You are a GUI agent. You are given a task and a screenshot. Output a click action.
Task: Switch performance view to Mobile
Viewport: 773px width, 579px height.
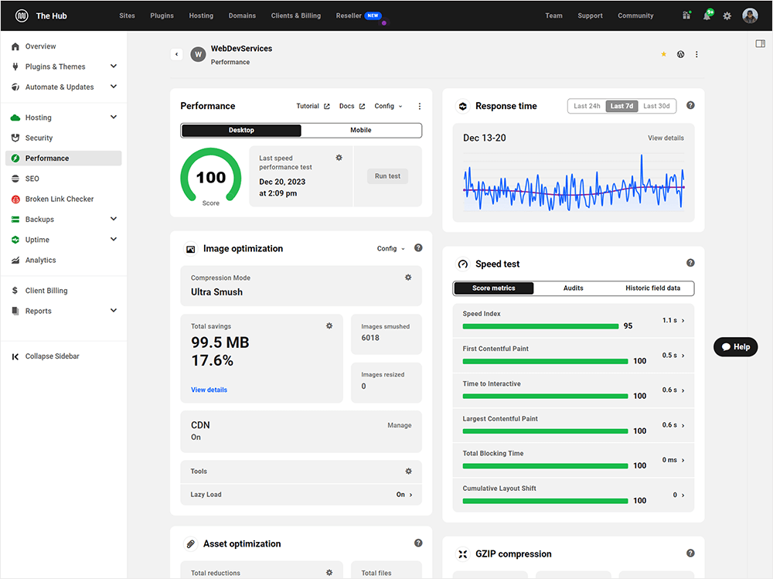(361, 130)
